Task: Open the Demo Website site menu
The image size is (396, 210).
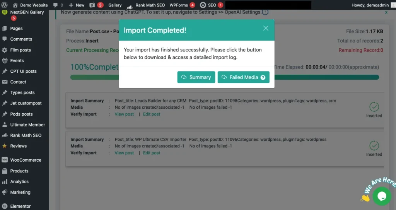Action: click(x=30, y=5)
